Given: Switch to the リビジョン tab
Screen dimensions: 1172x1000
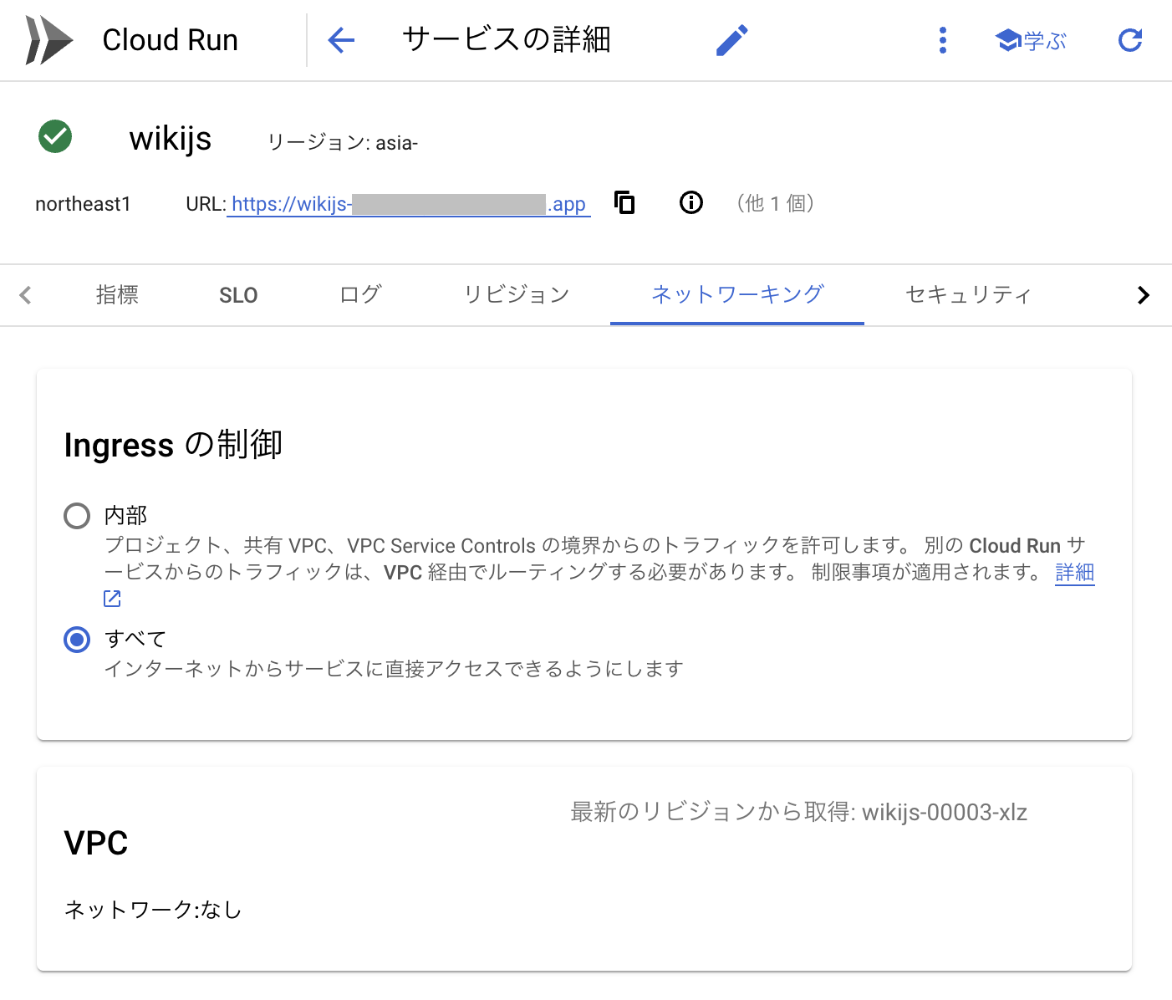Looking at the screenshot, I should coord(516,294).
